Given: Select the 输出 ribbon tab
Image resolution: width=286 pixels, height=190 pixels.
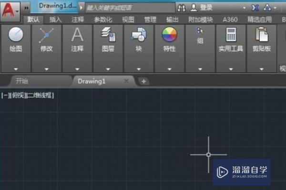Looking at the screenshot, I should pyautogui.click(x=173, y=19).
